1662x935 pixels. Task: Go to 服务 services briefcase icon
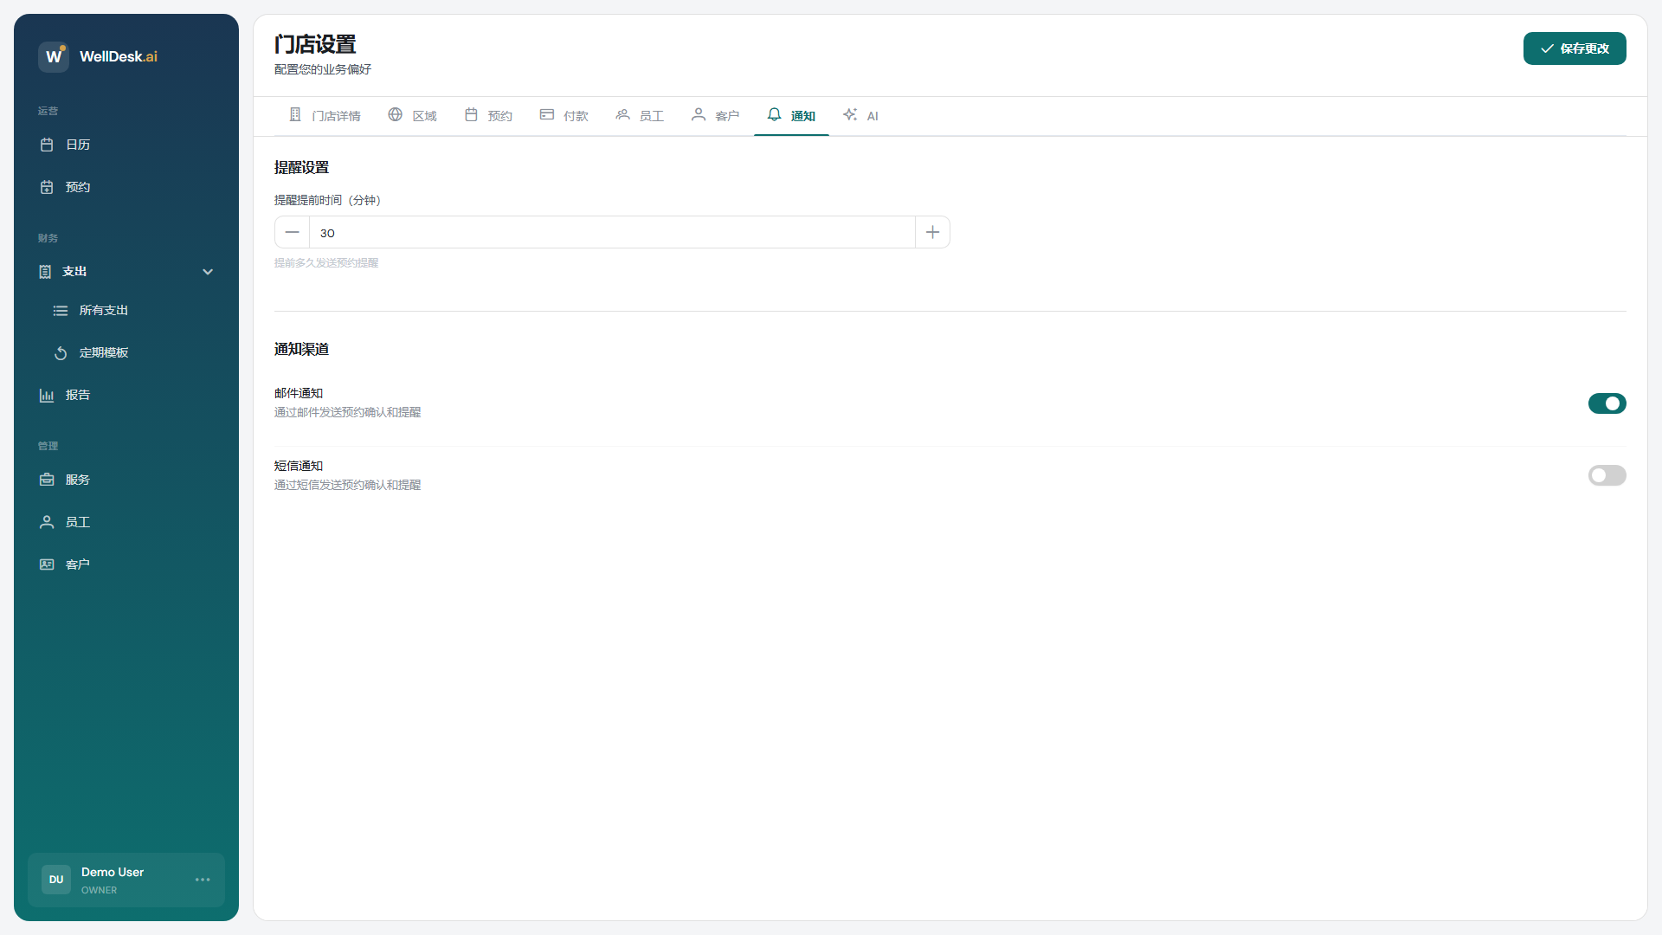pyautogui.click(x=47, y=480)
